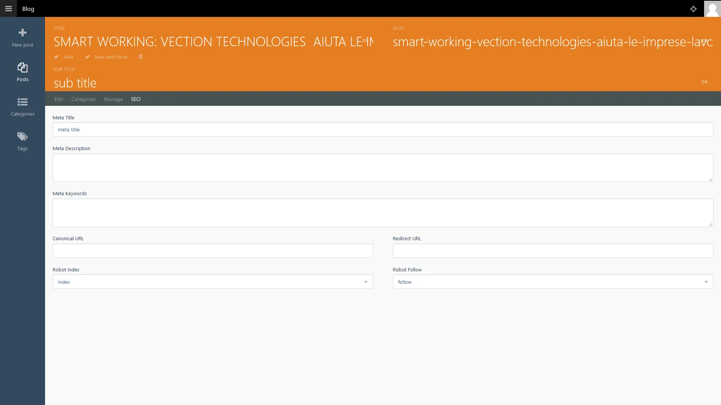The width and height of the screenshot is (721, 405).
Task: Switch to the SEO tab
Action: coord(136,99)
